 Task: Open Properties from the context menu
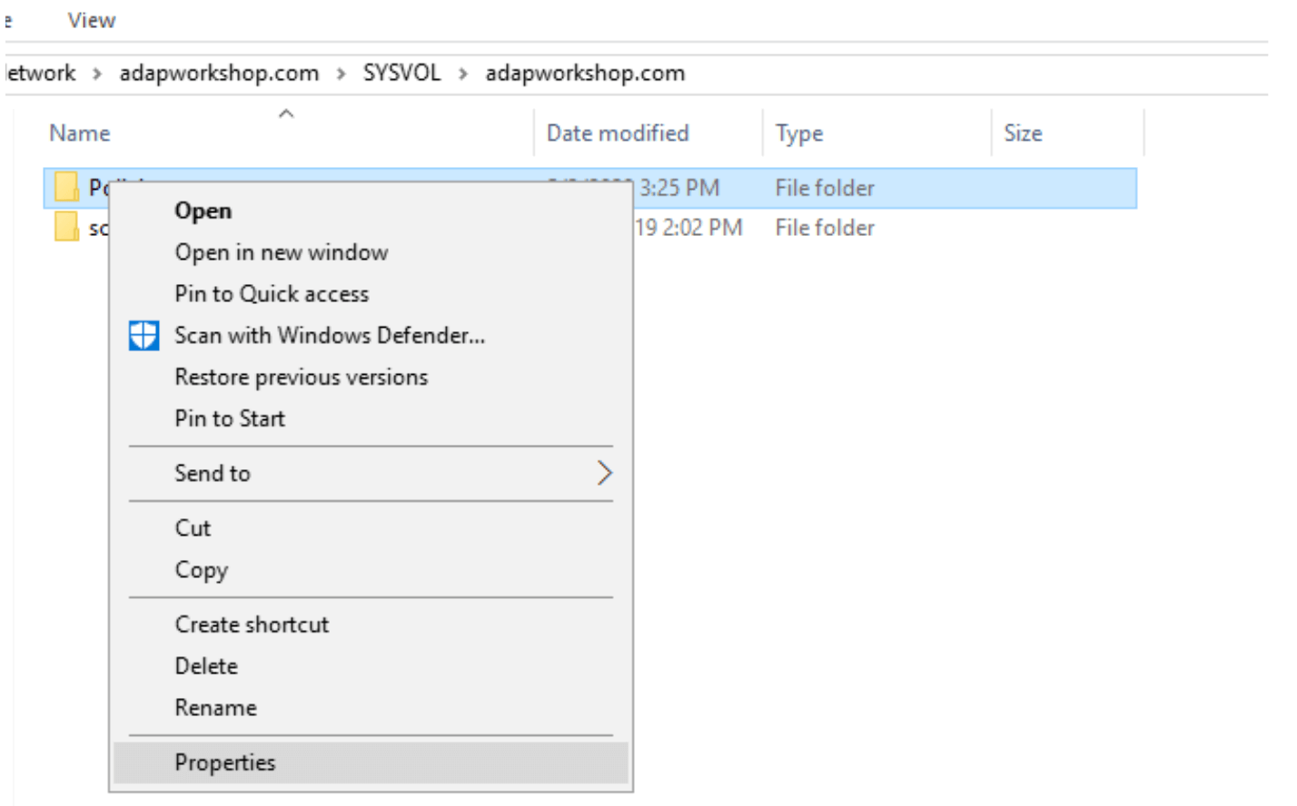tap(371, 763)
